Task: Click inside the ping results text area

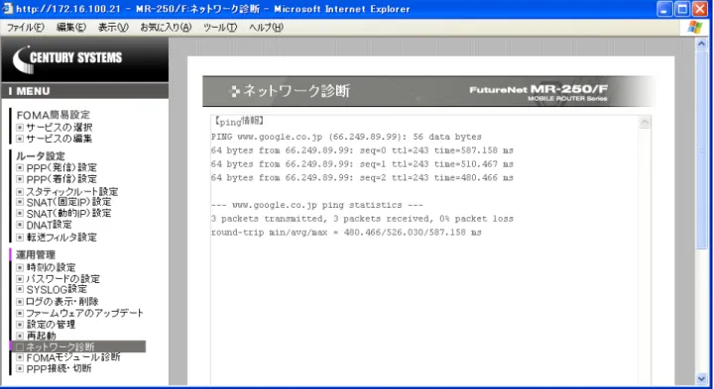Action: coord(430,249)
